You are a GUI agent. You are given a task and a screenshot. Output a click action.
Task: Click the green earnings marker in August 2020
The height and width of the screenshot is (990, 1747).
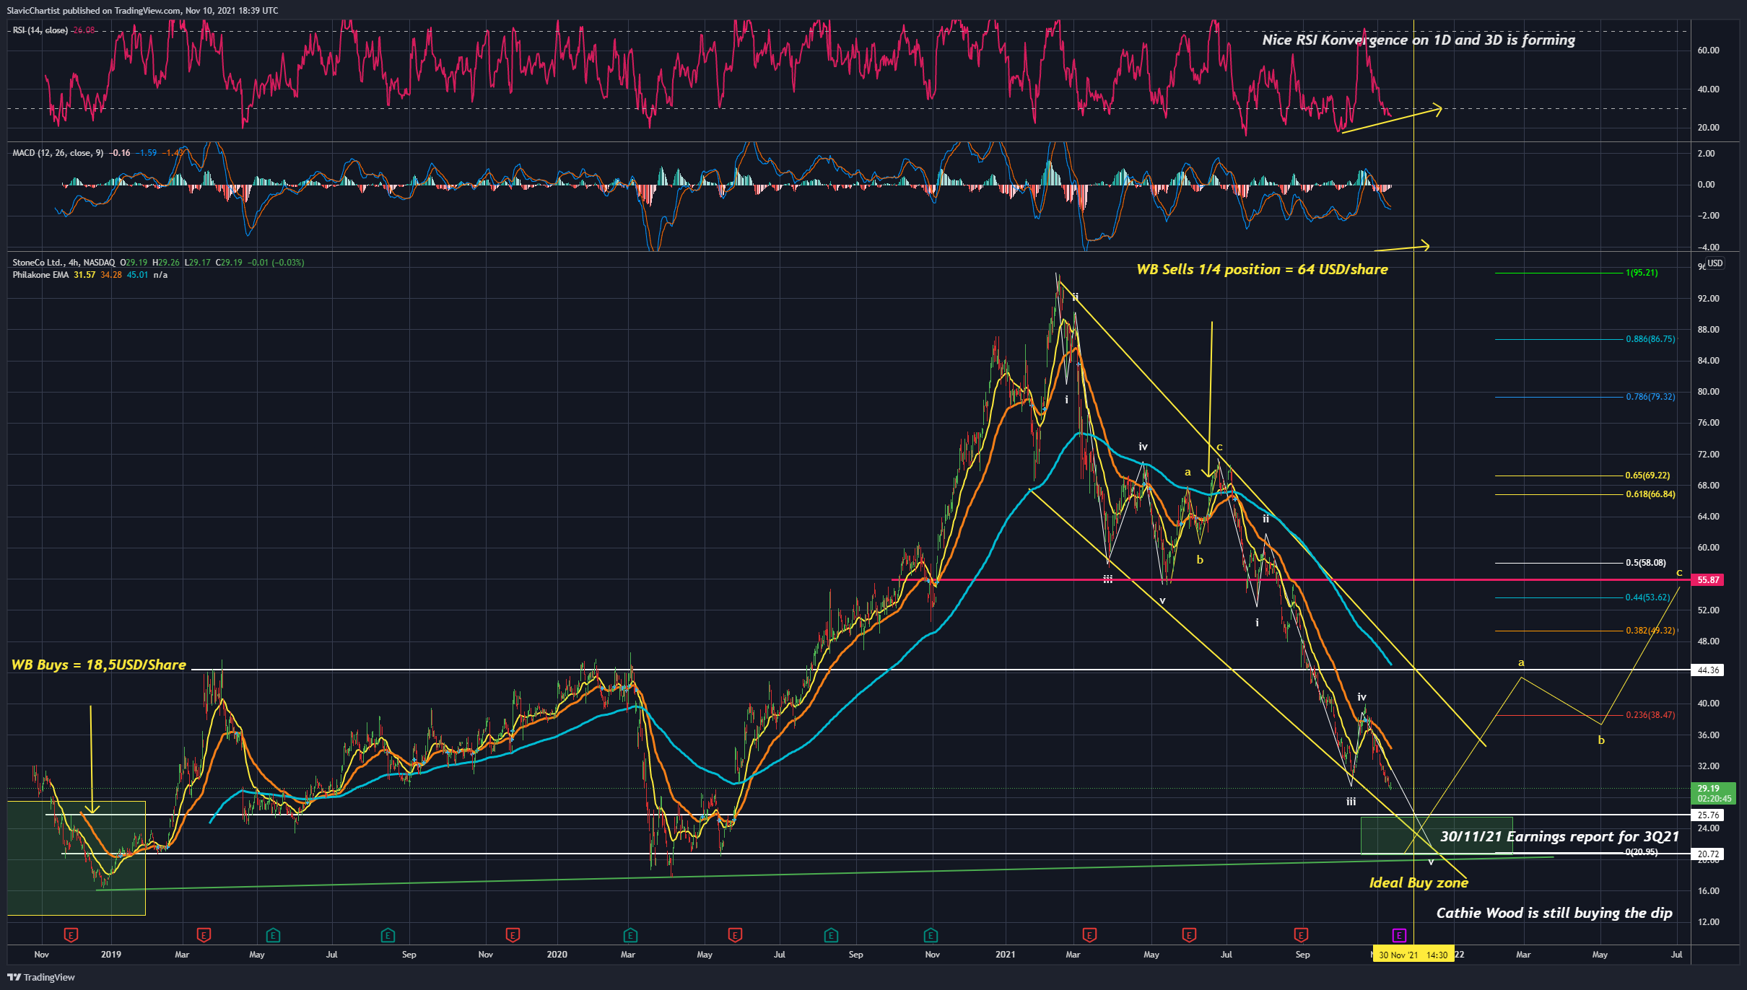click(831, 935)
